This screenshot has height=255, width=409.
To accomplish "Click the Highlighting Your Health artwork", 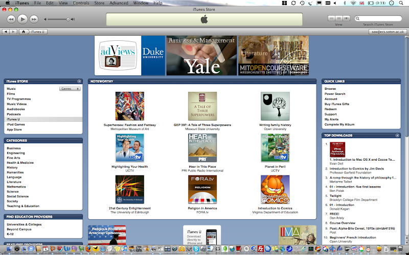I will (130, 148).
